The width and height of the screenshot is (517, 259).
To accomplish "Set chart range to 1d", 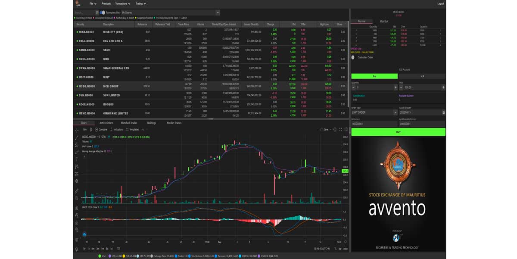I will pyautogui.click(x=111, y=249).
